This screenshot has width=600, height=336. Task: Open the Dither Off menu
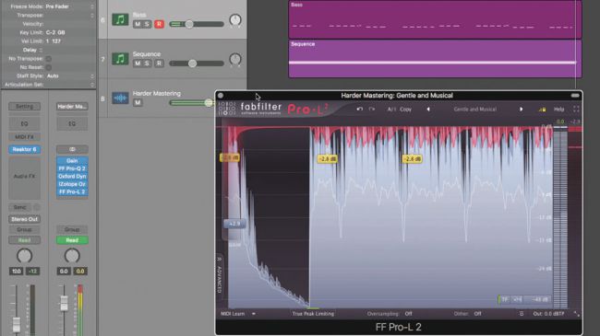(477, 314)
